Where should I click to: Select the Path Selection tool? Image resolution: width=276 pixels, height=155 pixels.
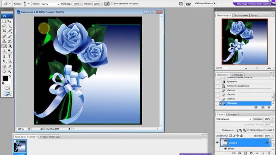pyautogui.click(x=4, y=61)
